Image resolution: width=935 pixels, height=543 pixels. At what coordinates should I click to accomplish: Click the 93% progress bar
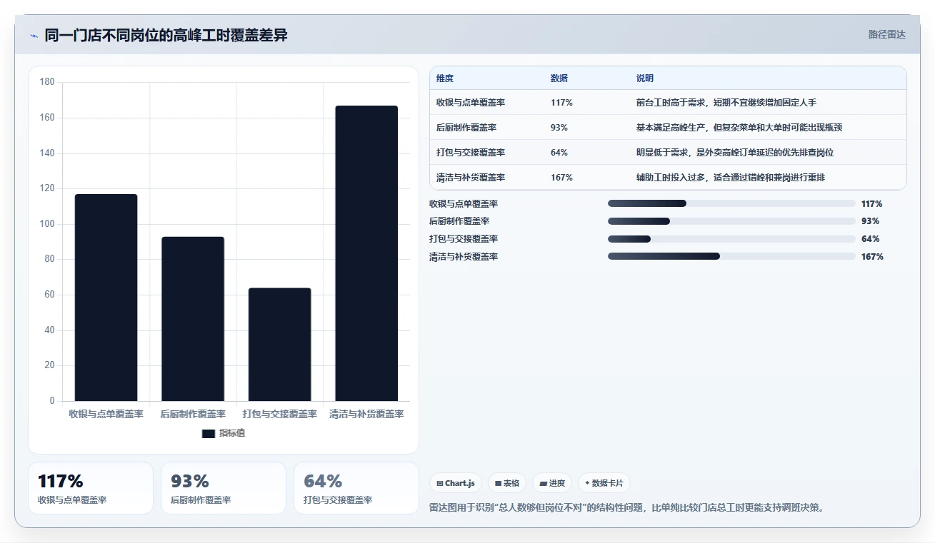pos(731,221)
